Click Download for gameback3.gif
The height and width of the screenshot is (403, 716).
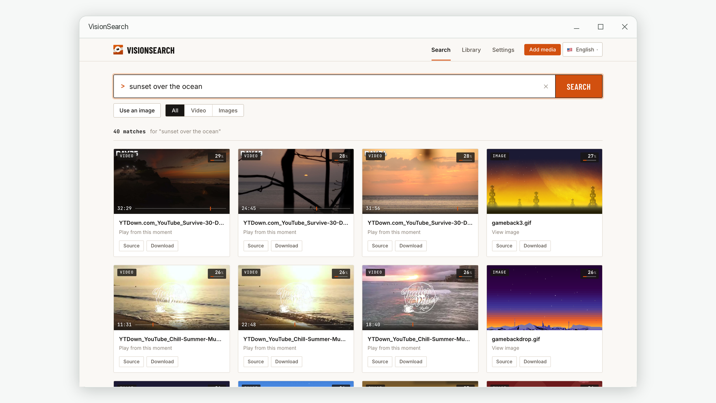535,246
